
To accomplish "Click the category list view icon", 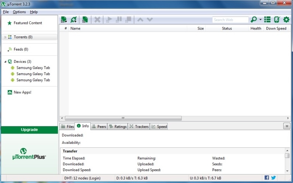I will click(x=267, y=20).
